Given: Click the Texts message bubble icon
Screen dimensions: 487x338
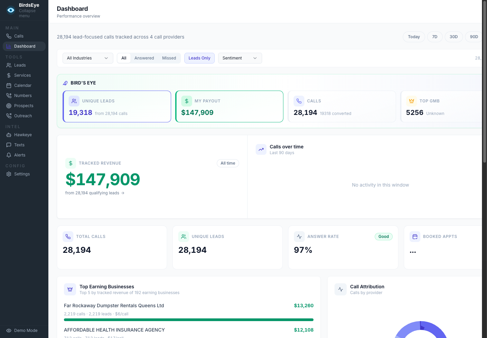Looking at the screenshot, I should pyautogui.click(x=9, y=145).
